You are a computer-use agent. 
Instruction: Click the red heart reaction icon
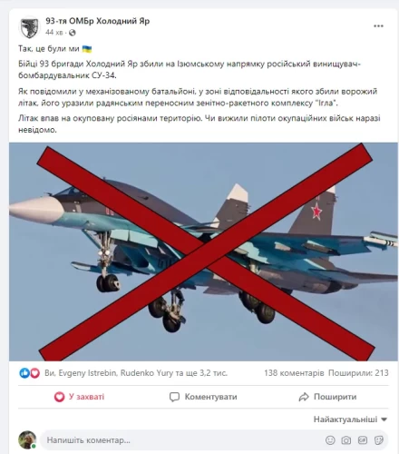click(34, 373)
